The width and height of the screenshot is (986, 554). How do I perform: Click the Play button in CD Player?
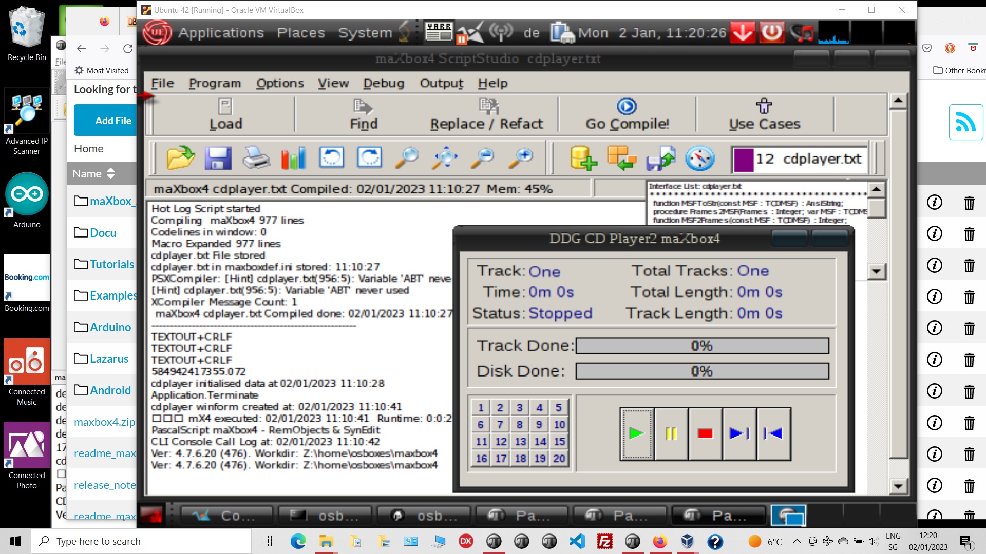638,434
